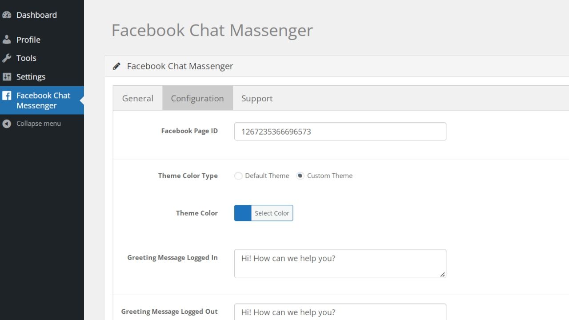Click the Theme Color Type label
The height and width of the screenshot is (320, 569).
click(x=188, y=176)
